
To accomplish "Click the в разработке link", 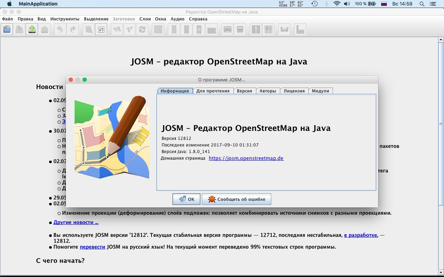I will (x=360, y=235).
